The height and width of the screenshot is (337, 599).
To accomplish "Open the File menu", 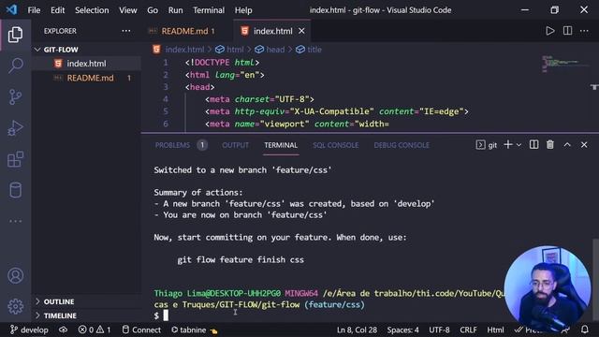I will tap(34, 10).
